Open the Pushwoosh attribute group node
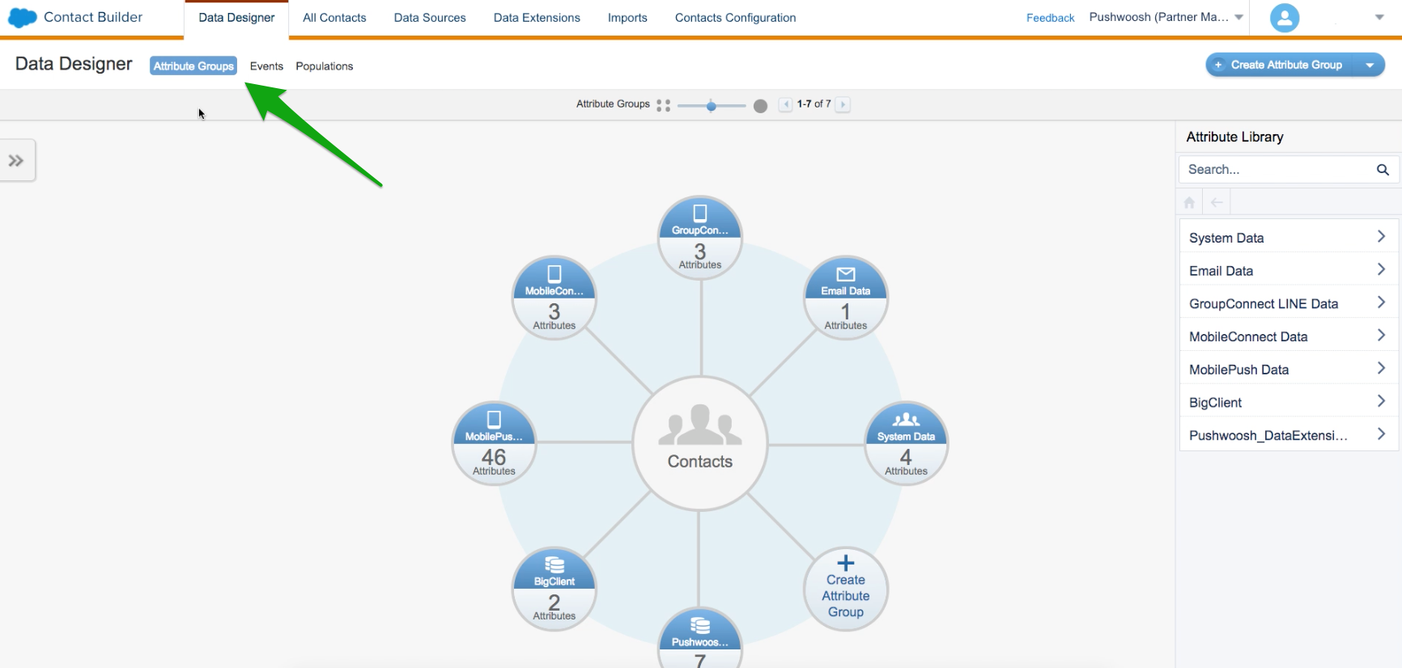This screenshot has width=1402, height=668. click(700, 639)
